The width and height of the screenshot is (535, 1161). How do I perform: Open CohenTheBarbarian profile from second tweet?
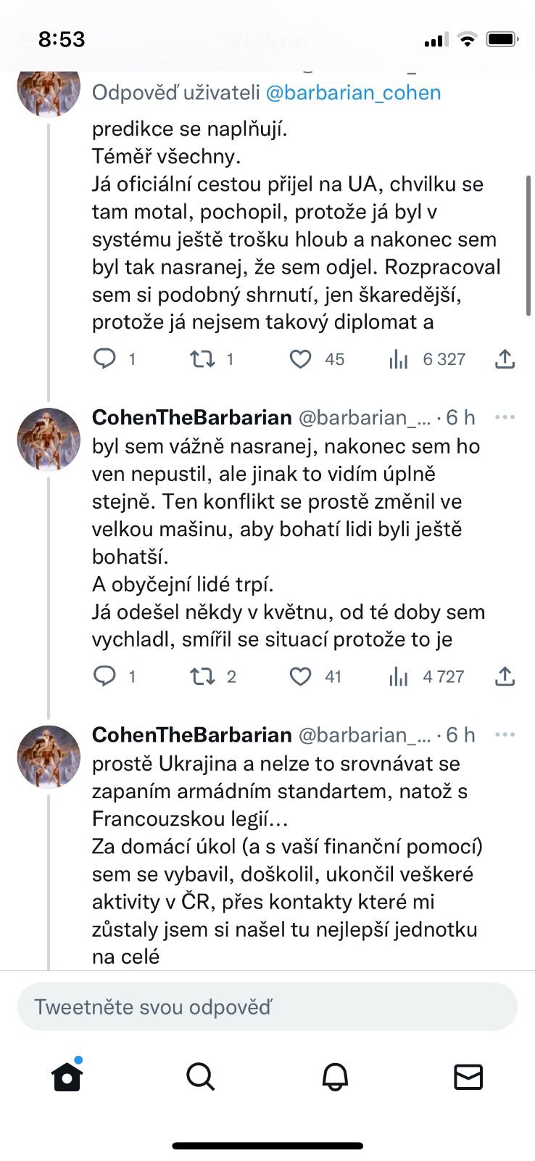pos(191,417)
